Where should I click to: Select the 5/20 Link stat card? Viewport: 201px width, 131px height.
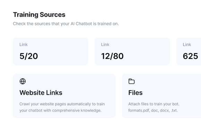click(51, 51)
